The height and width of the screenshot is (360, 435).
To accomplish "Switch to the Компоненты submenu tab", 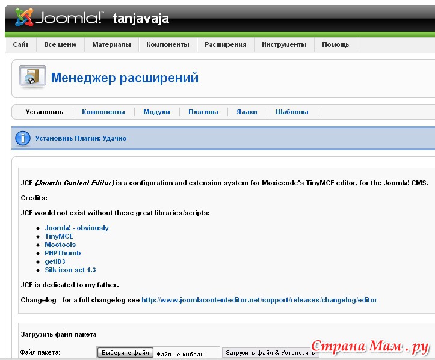I will (x=103, y=112).
